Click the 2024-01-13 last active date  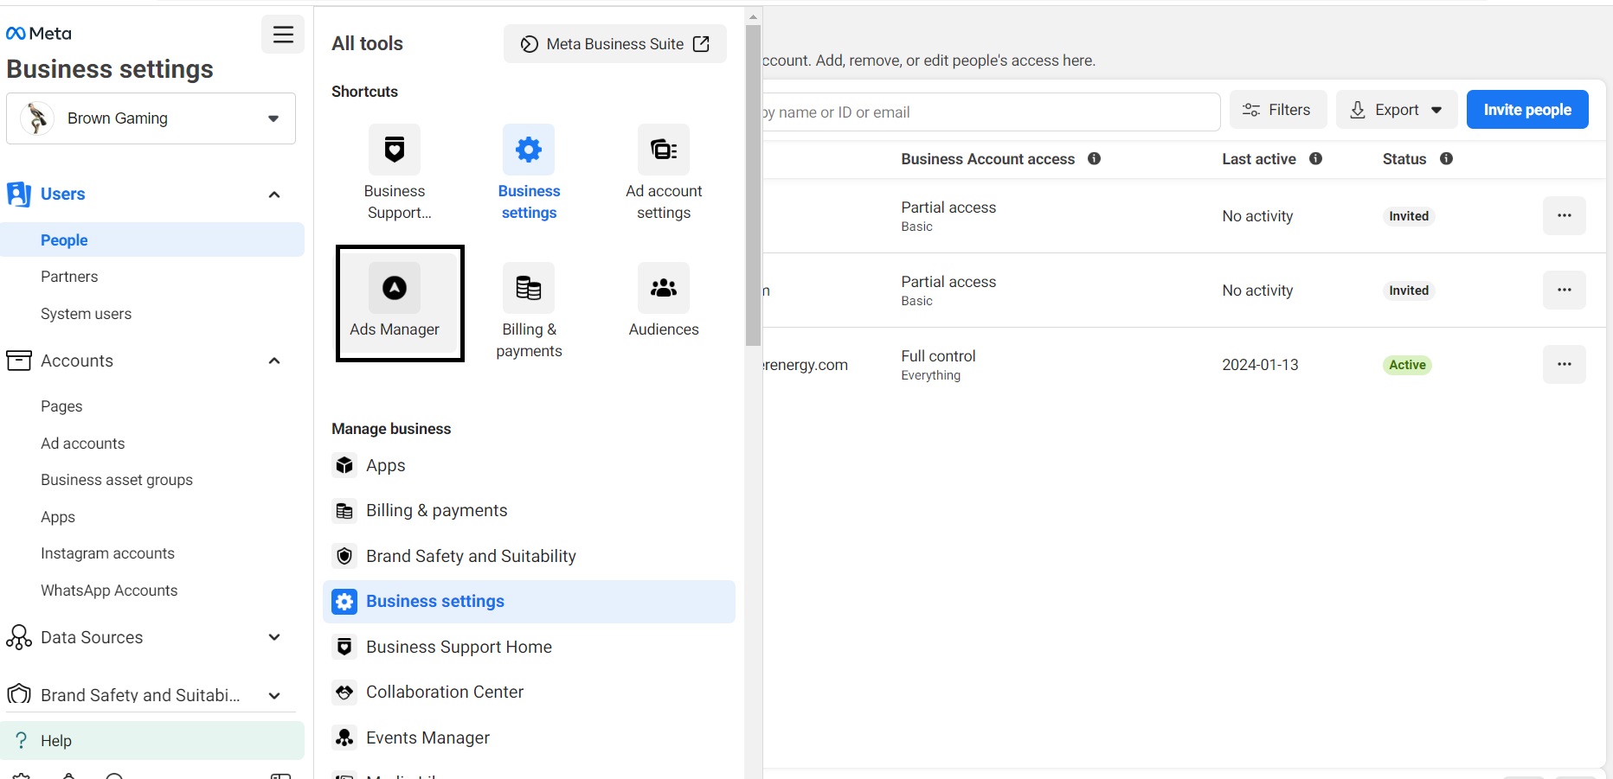tap(1260, 365)
